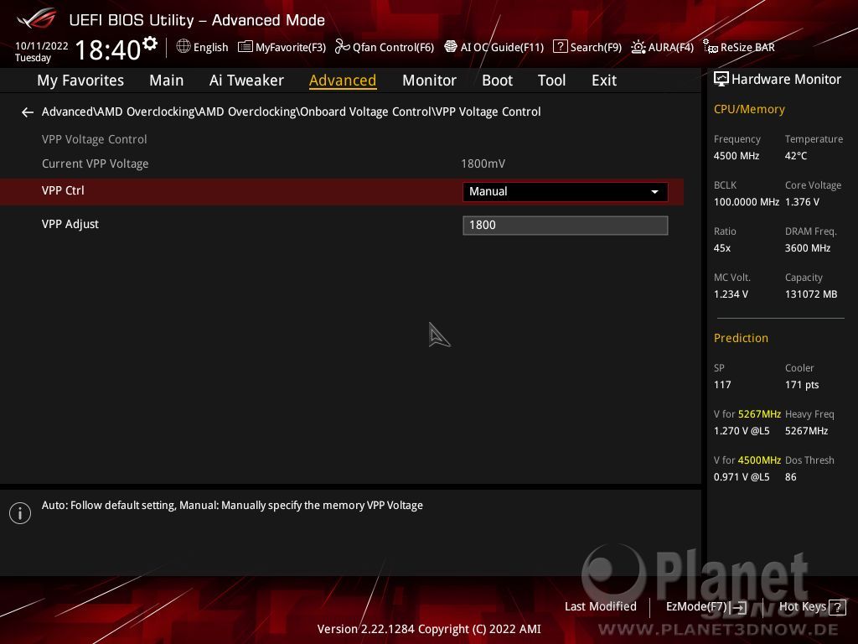Click the breadcrumb path text
858x644 pixels.
coord(291,112)
